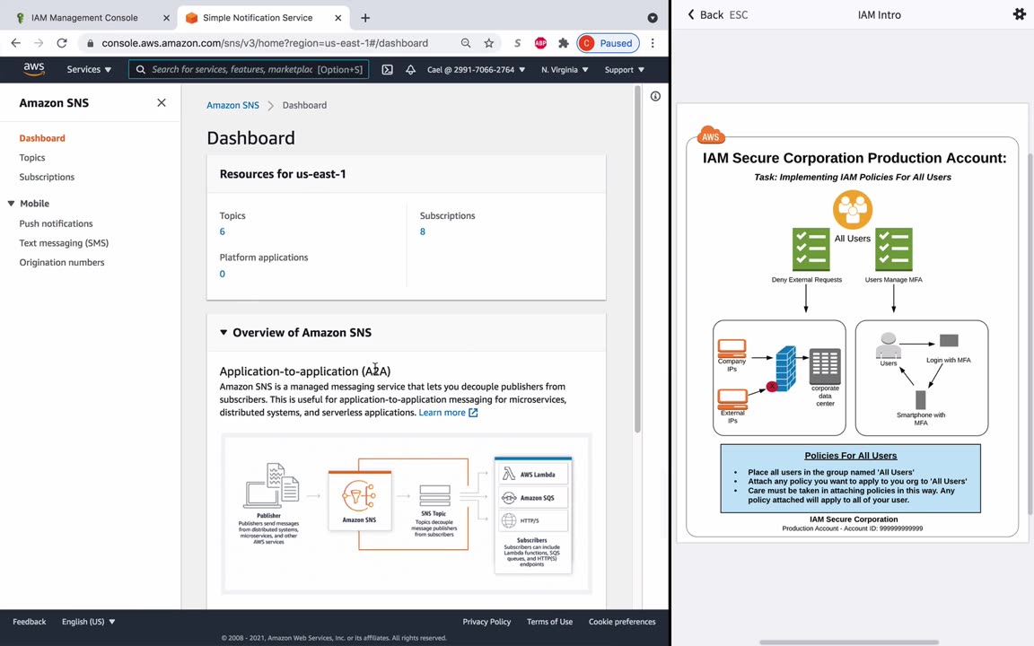Image resolution: width=1034 pixels, height=646 pixels.
Task: Click the Resources for us-east-1 heading
Action: (283, 174)
